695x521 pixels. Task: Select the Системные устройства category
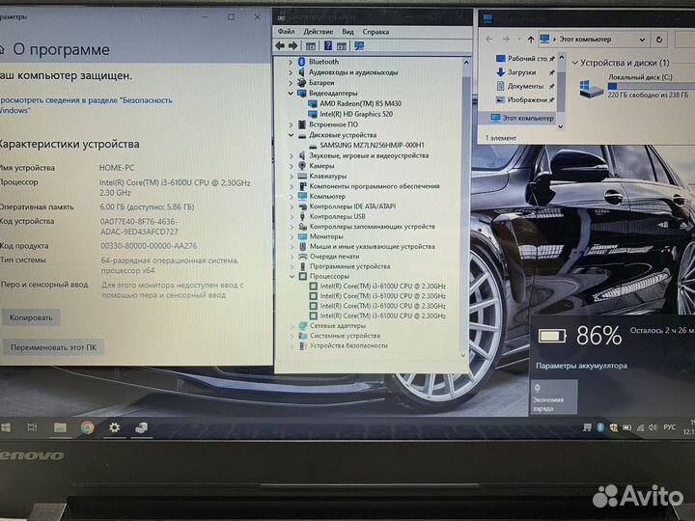(x=345, y=336)
